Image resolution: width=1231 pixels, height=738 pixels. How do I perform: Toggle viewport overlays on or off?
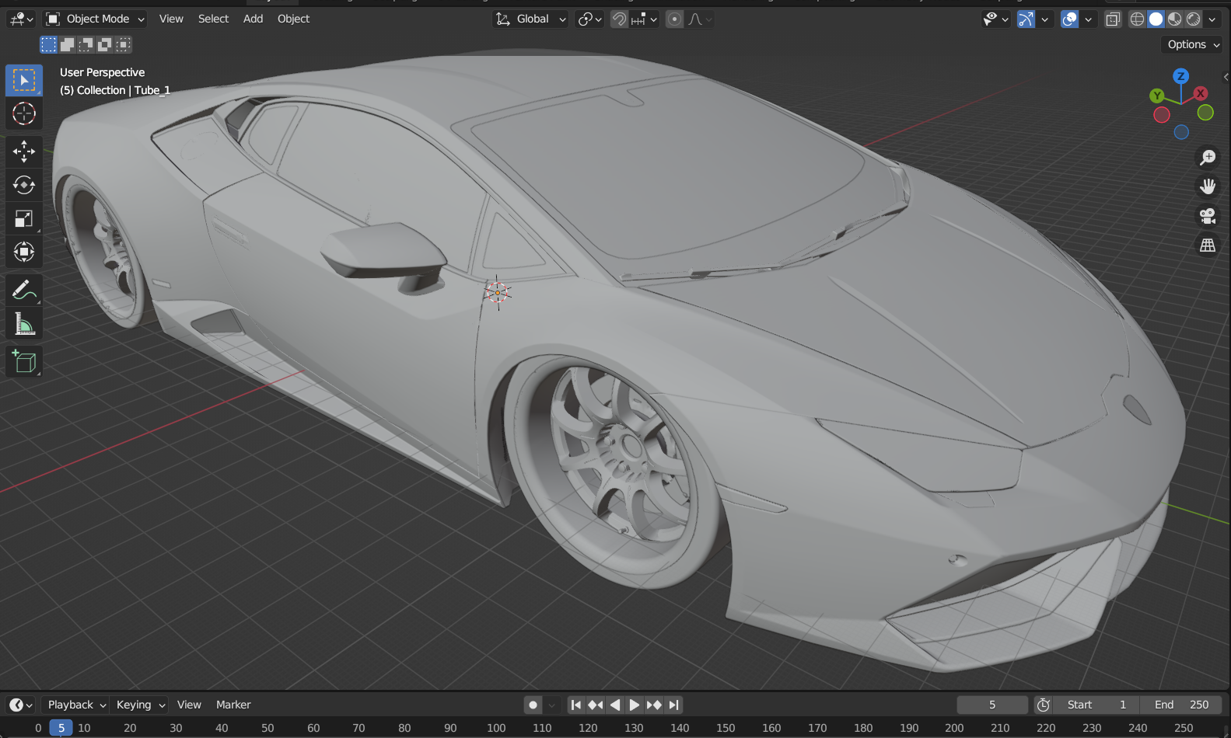(x=1070, y=19)
